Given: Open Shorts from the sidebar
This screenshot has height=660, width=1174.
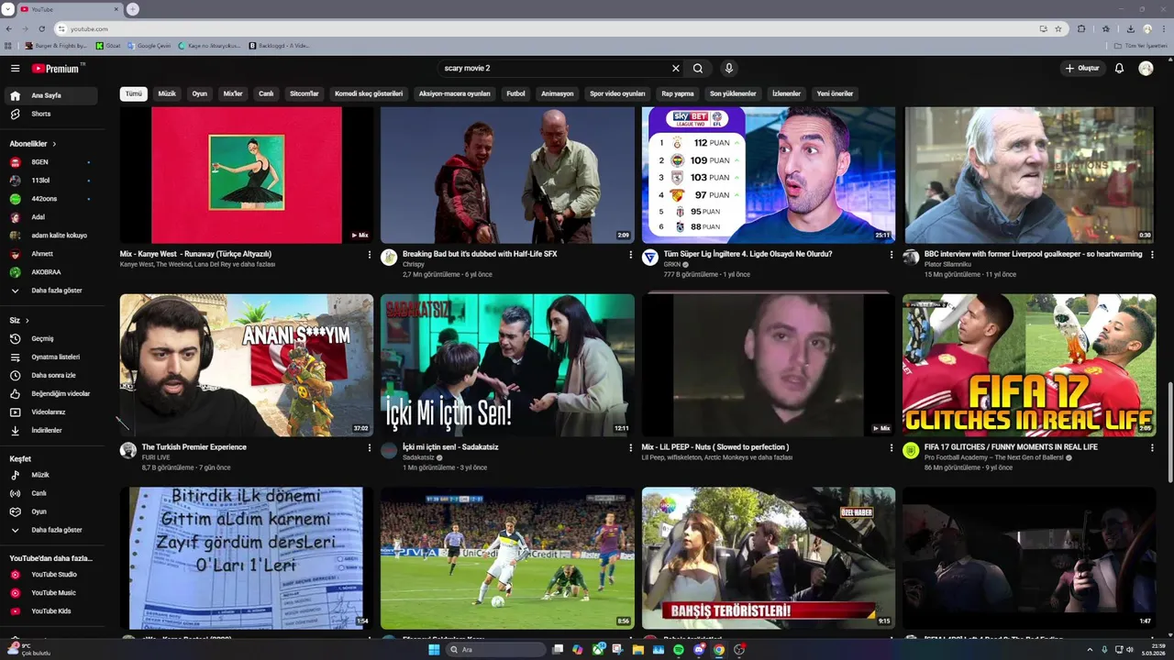Looking at the screenshot, I should point(50,114).
